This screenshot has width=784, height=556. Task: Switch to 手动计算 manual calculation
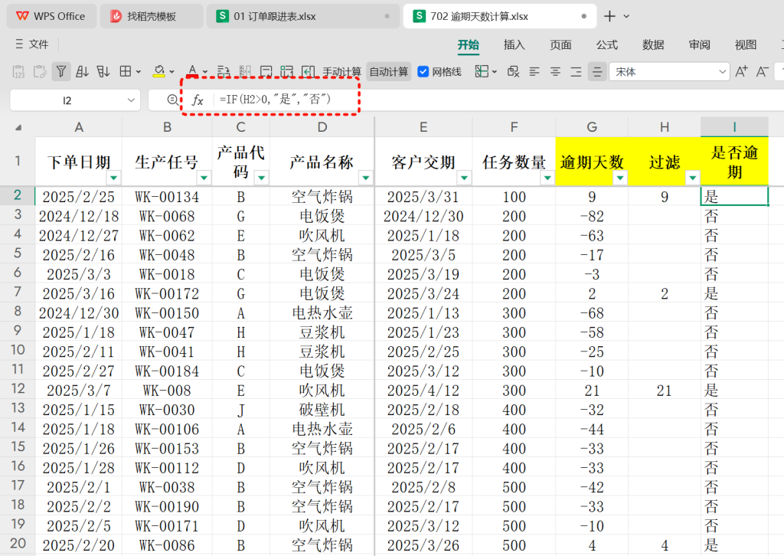[341, 72]
